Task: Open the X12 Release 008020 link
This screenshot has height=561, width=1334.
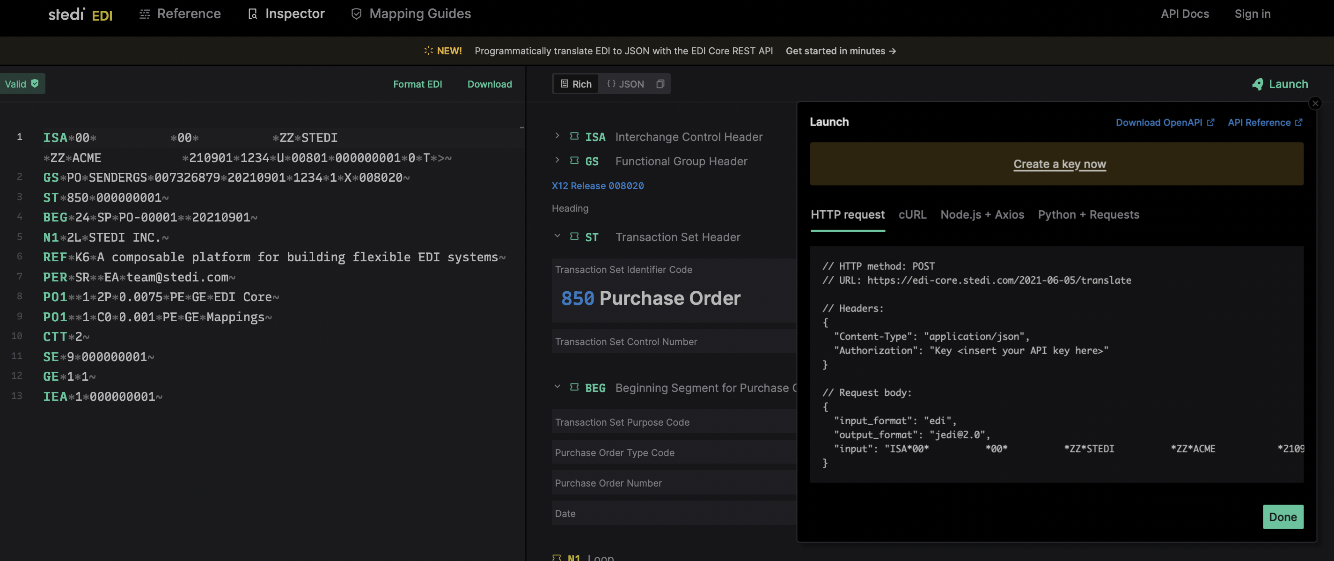Action: pyautogui.click(x=598, y=186)
